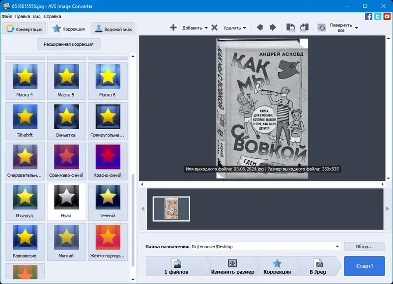This screenshot has height=284, width=393.
Task: Expand the Повернуть все dropdown arrow
Action: coord(357,28)
